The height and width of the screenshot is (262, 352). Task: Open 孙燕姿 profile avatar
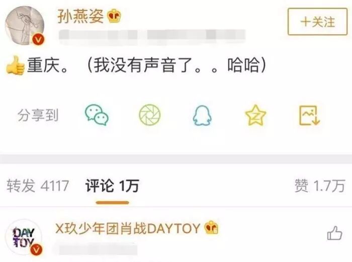pyautogui.click(x=25, y=25)
